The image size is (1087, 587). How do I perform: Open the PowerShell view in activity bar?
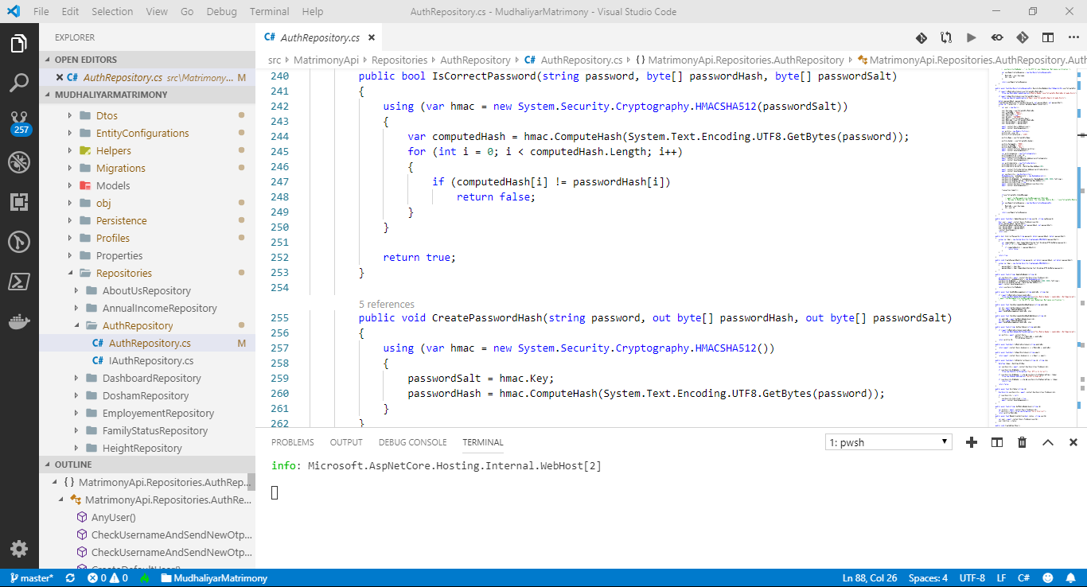point(19,281)
